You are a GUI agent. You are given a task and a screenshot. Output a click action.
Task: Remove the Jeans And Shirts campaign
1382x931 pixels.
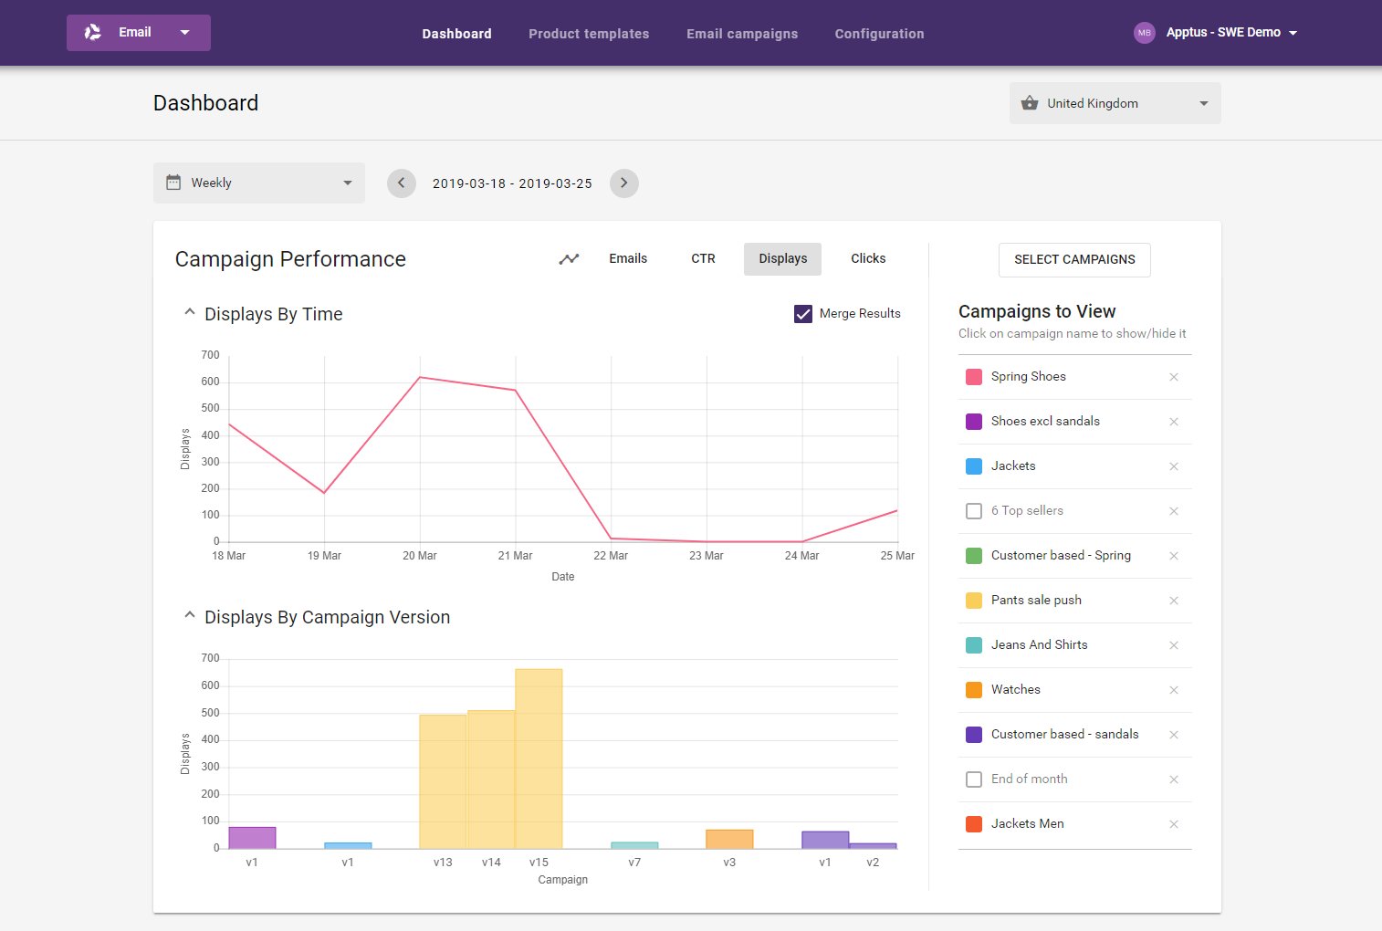point(1174,645)
